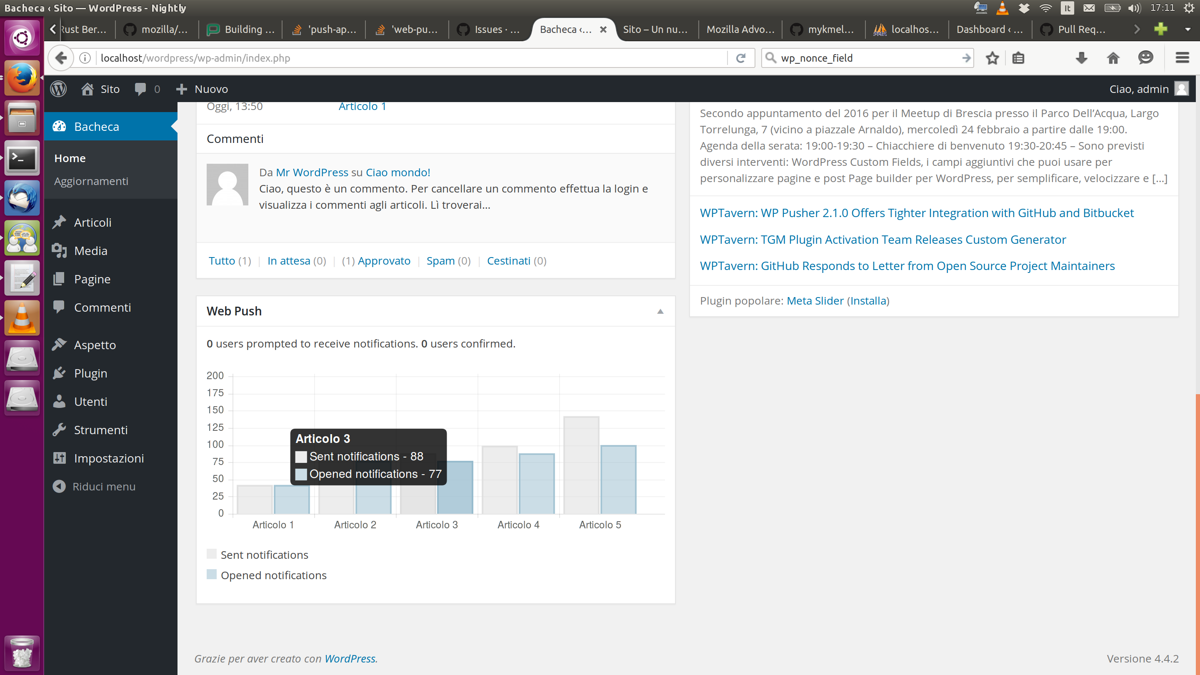Click the Opened notifications legend swatch
The height and width of the screenshot is (675, 1200).
[x=212, y=575]
